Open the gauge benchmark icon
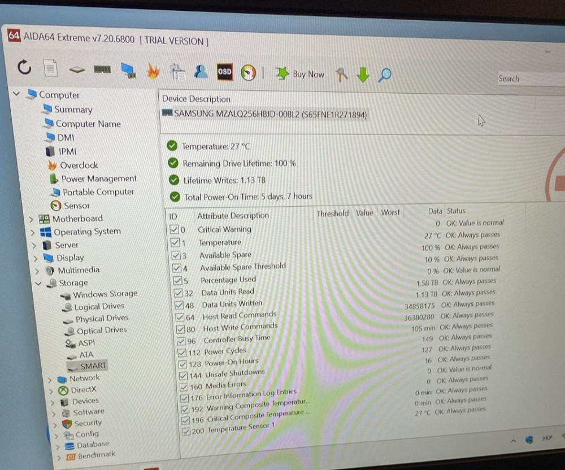This screenshot has width=565, height=470. pyautogui.click(x=247, y=72)
